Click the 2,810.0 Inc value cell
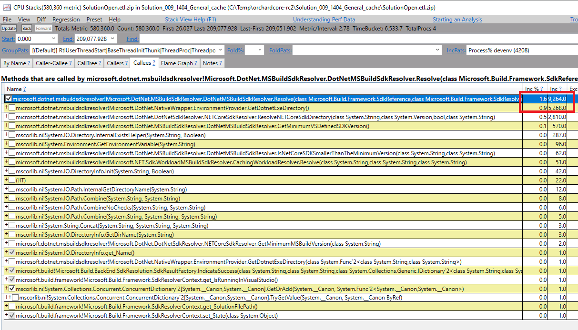Image resolution: width=578 pixels, height=330 pixels. click(x=557, y=117)
